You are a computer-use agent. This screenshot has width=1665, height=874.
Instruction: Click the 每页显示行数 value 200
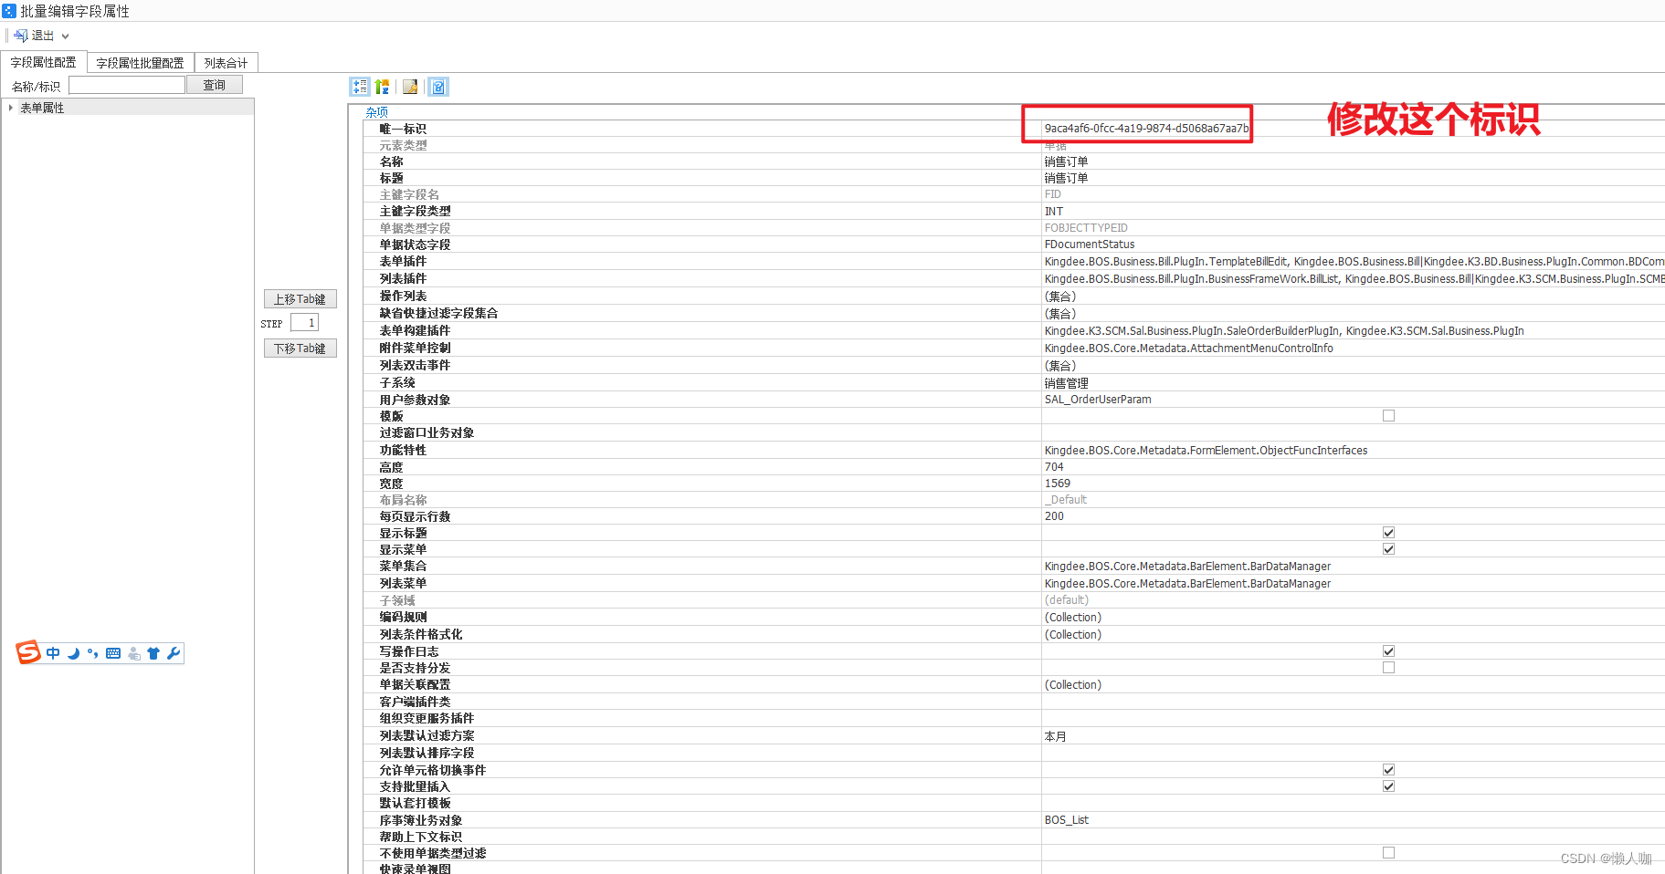click(1054, 516)
